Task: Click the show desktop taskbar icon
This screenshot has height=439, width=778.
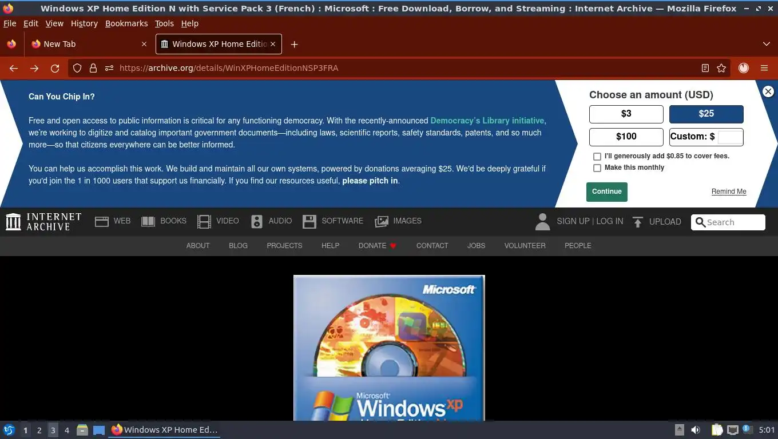Action: tap(99, 430)
